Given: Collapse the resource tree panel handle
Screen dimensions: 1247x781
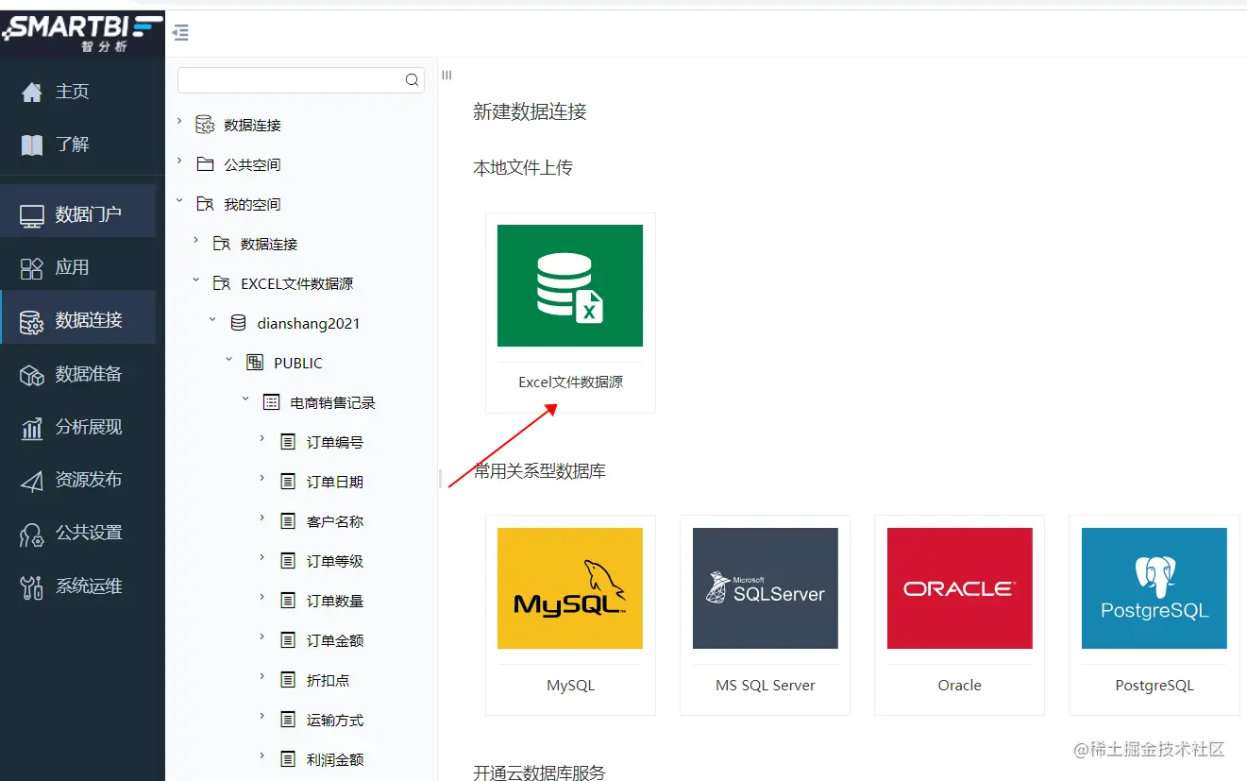Looking at the screenshot, I should click(446, 75).
